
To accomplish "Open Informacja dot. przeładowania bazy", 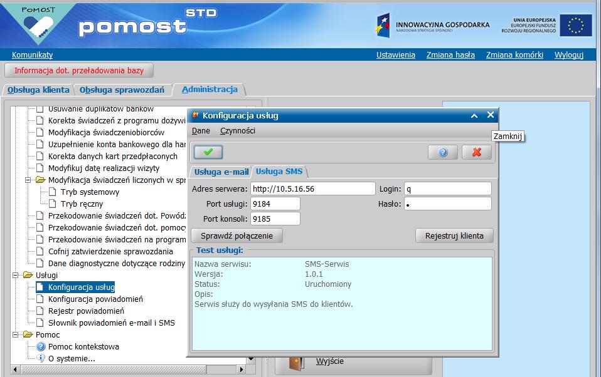I will pos(79,70).
